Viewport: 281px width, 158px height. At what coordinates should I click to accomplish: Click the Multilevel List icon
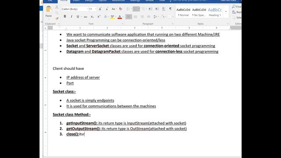pos(143,9)
